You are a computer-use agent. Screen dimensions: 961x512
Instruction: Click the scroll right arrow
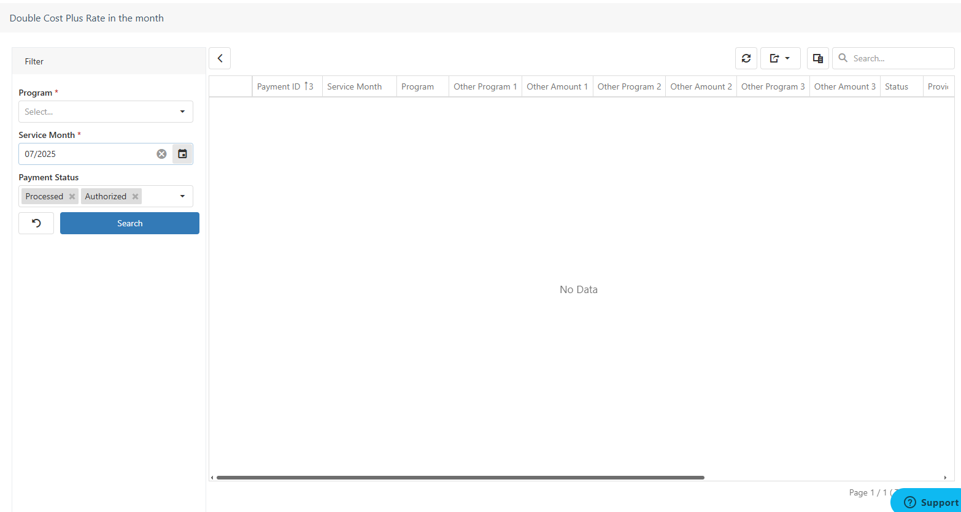coord(945,477)
